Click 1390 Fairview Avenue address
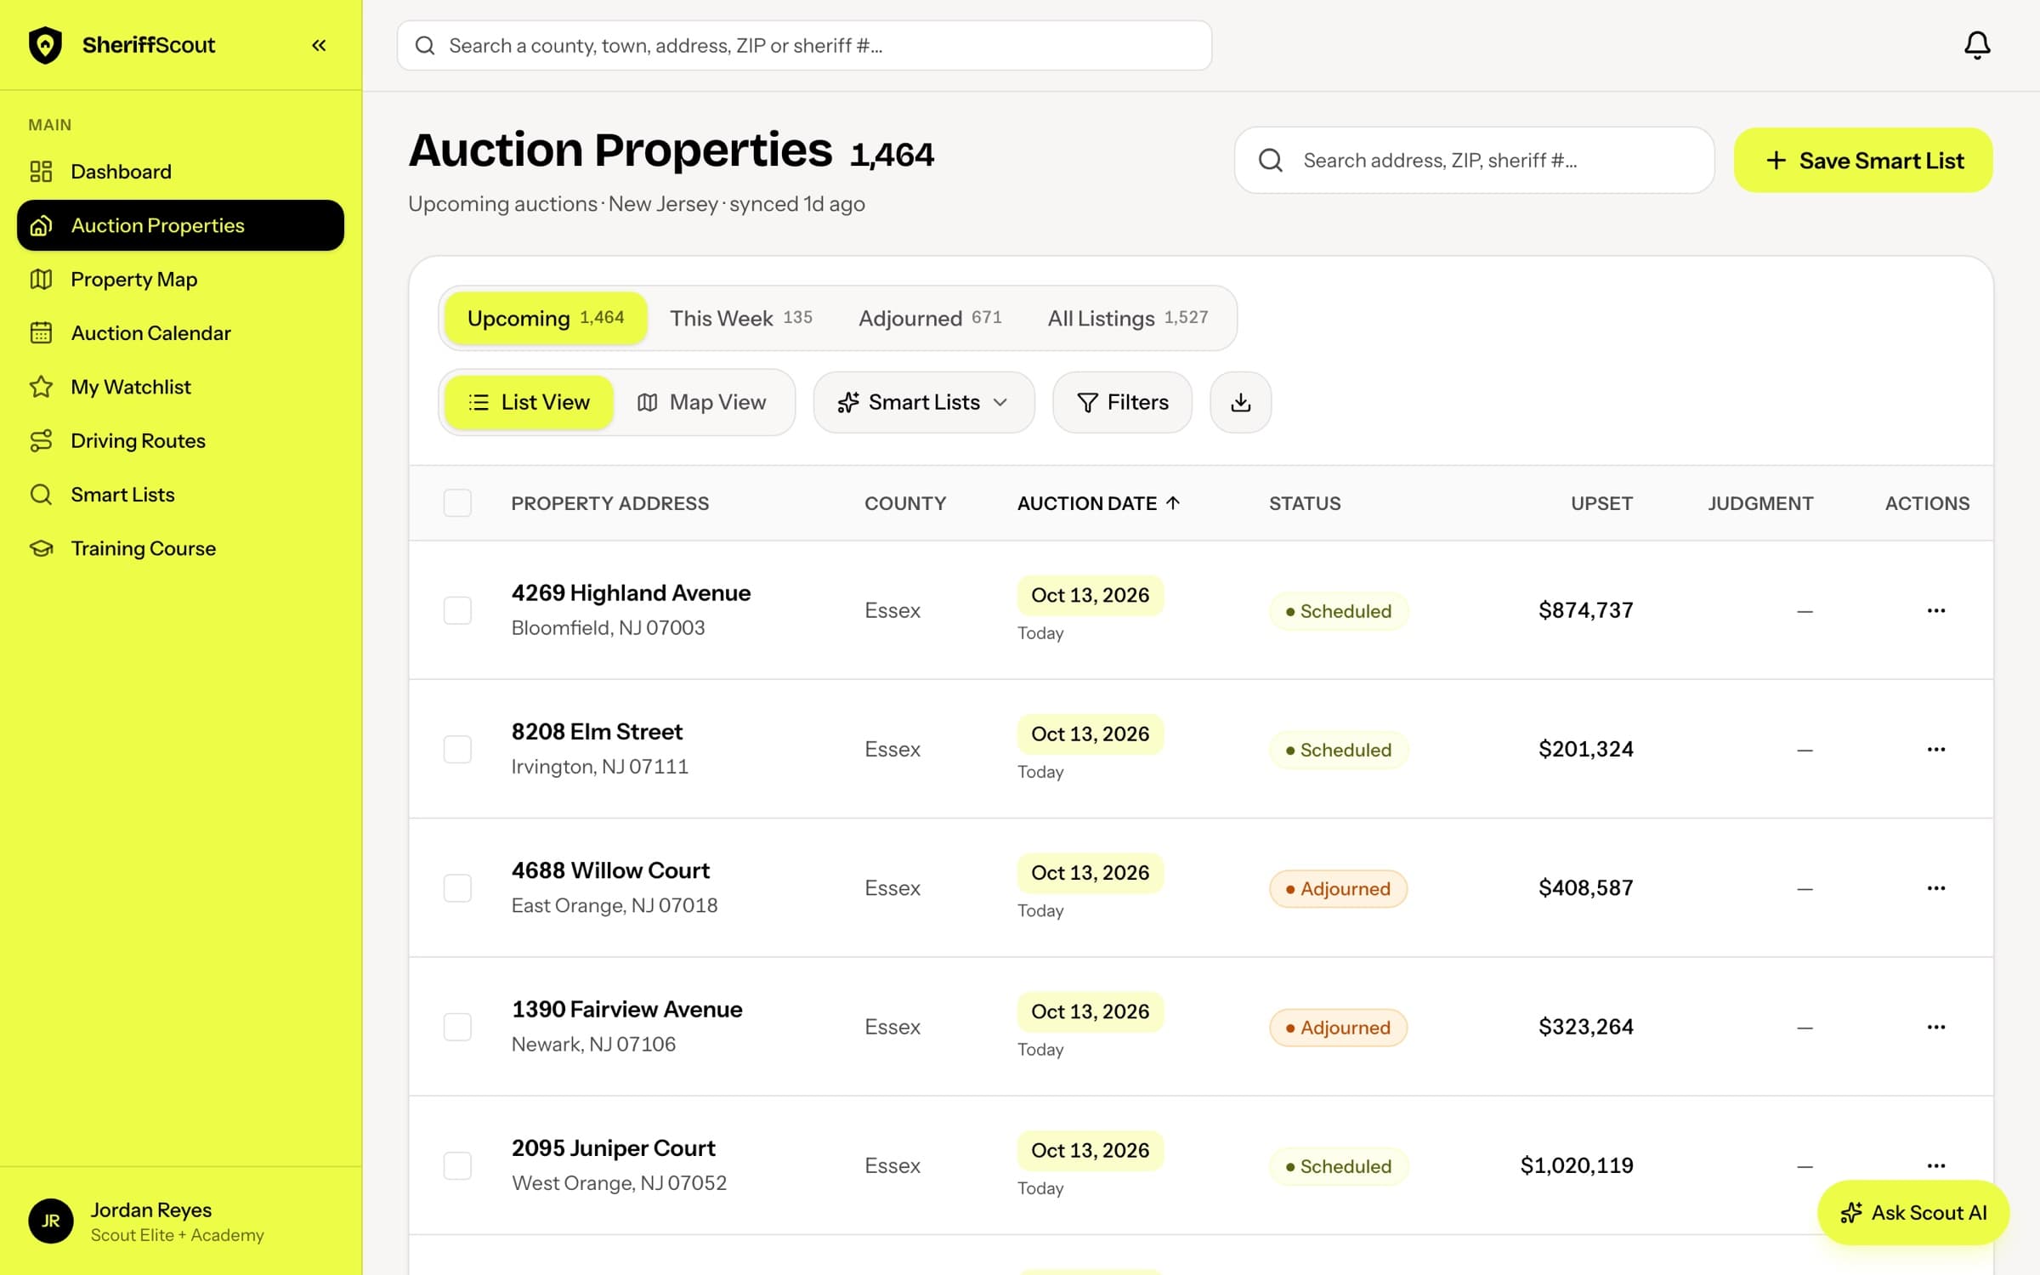 [626, 1009]
